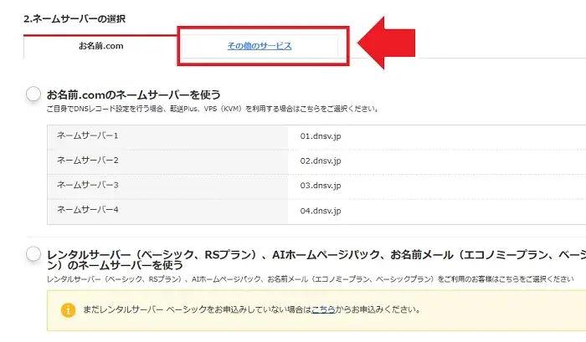The width and height of the screenshot is (586, 342).
Task: Open the こちら application link
Action: [x=323, y=309]
